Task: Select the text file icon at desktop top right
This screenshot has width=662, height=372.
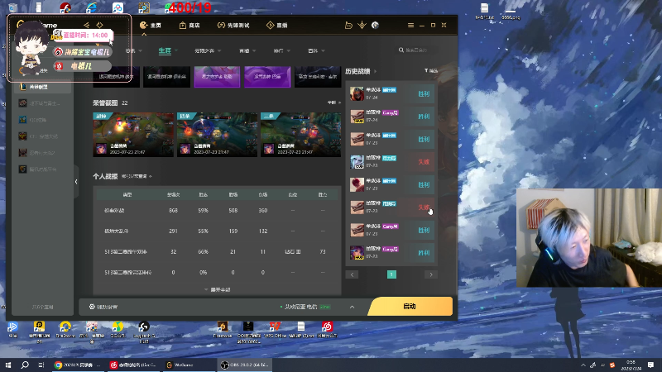Action: pyautogui.click(x=484, y=12)
